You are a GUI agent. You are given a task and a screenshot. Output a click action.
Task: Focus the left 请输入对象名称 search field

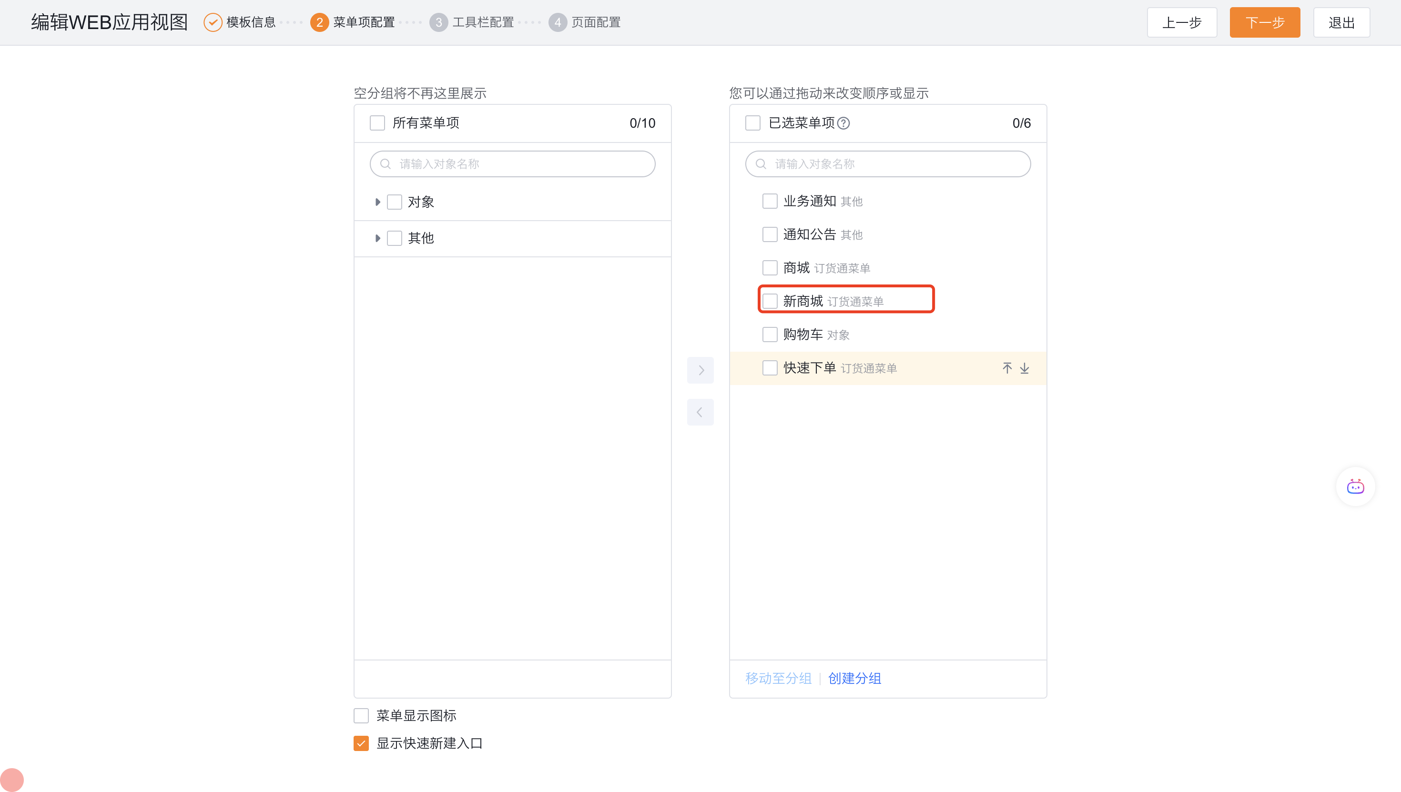click(512, 164)
